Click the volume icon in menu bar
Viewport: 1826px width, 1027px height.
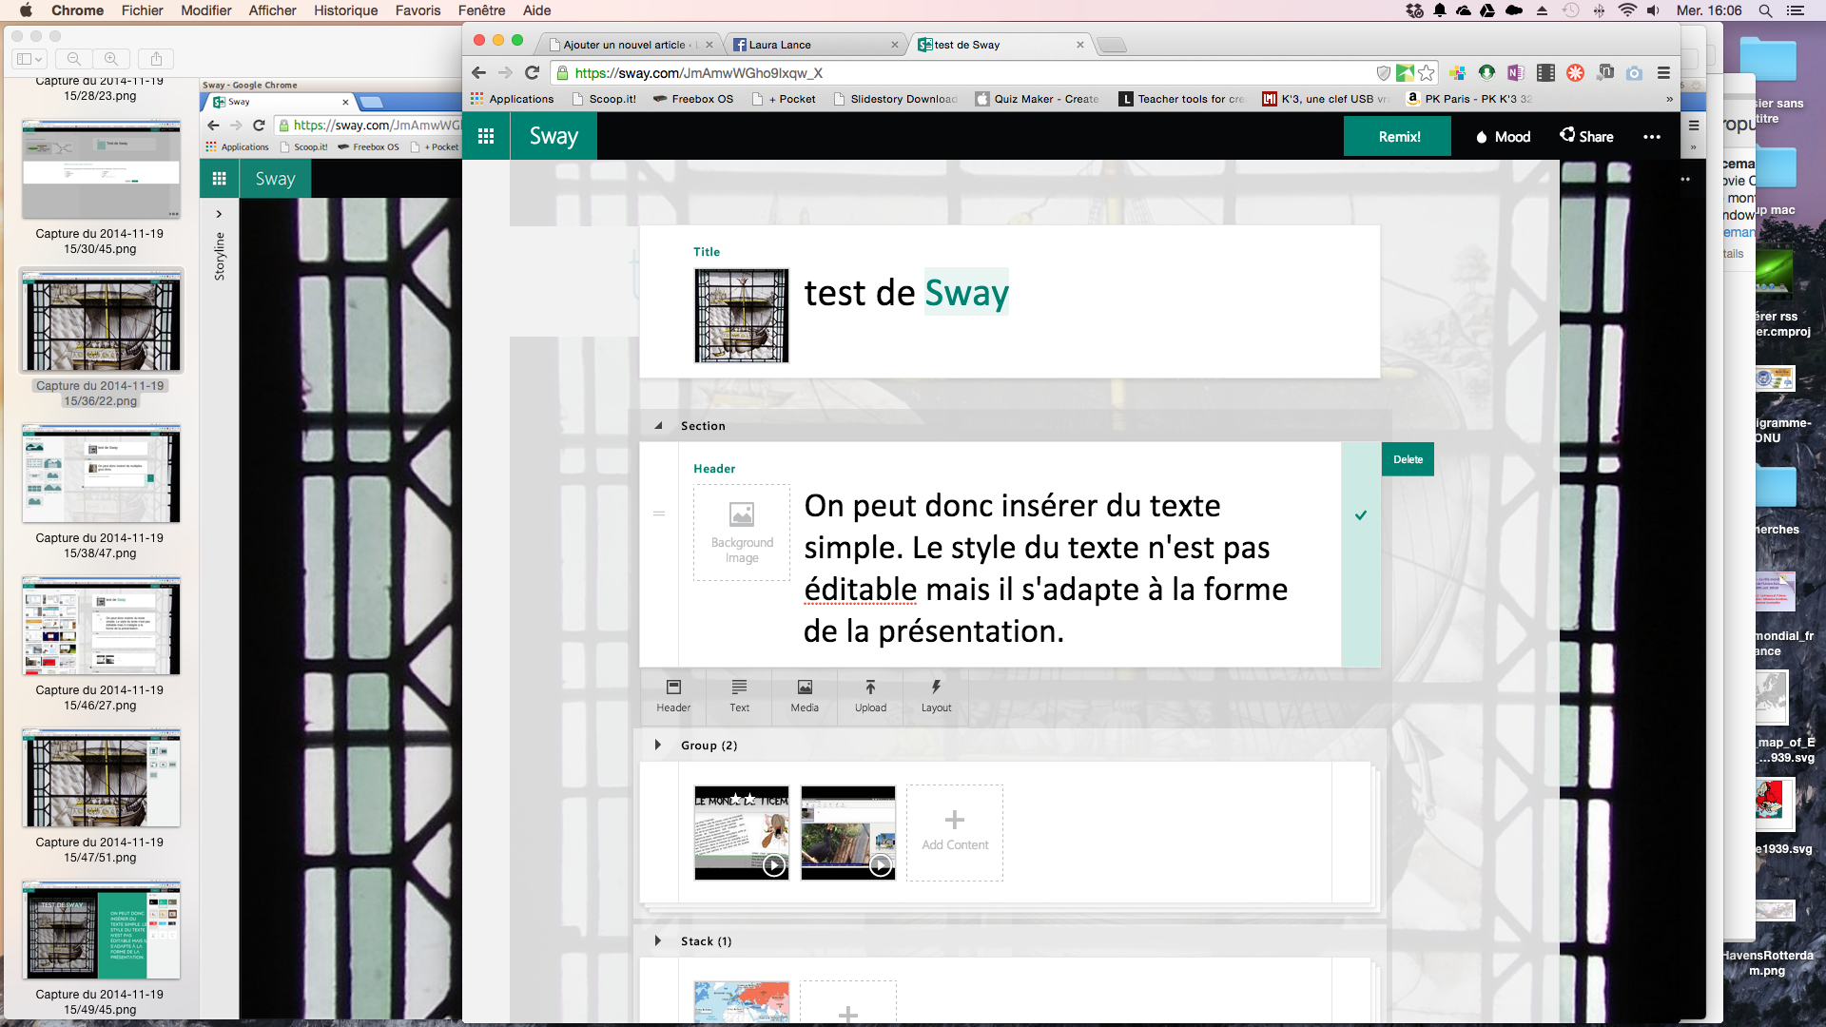(x=1653, y=10)
